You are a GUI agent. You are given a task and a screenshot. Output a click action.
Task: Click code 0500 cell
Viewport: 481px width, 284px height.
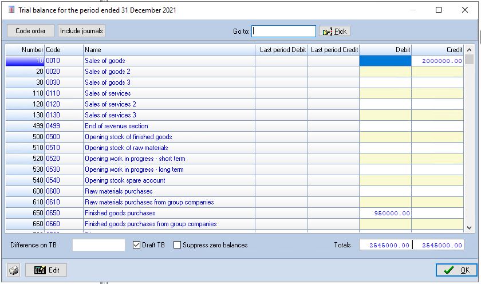64,137
